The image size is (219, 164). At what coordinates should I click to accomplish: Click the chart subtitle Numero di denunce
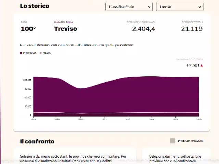pos(76,45)
